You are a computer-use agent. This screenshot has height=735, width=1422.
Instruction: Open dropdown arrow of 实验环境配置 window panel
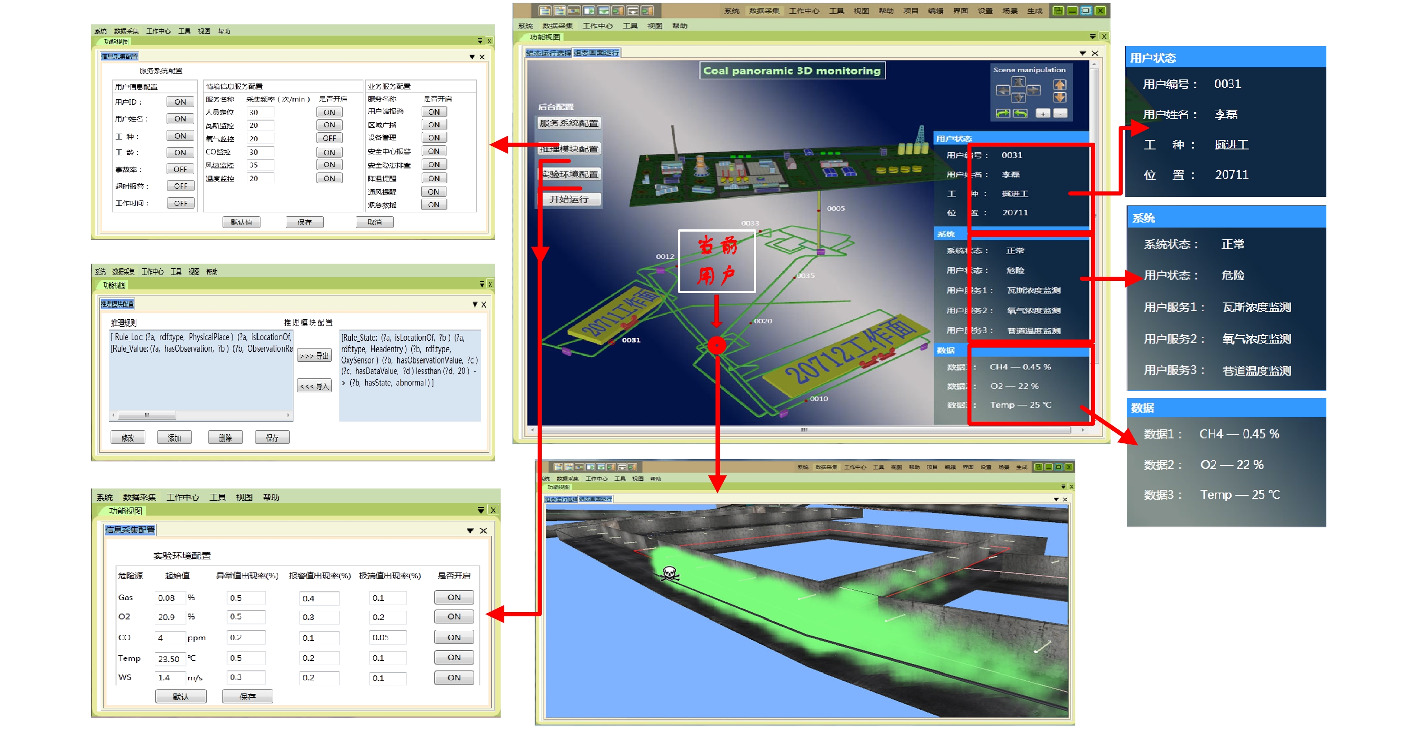470,530
